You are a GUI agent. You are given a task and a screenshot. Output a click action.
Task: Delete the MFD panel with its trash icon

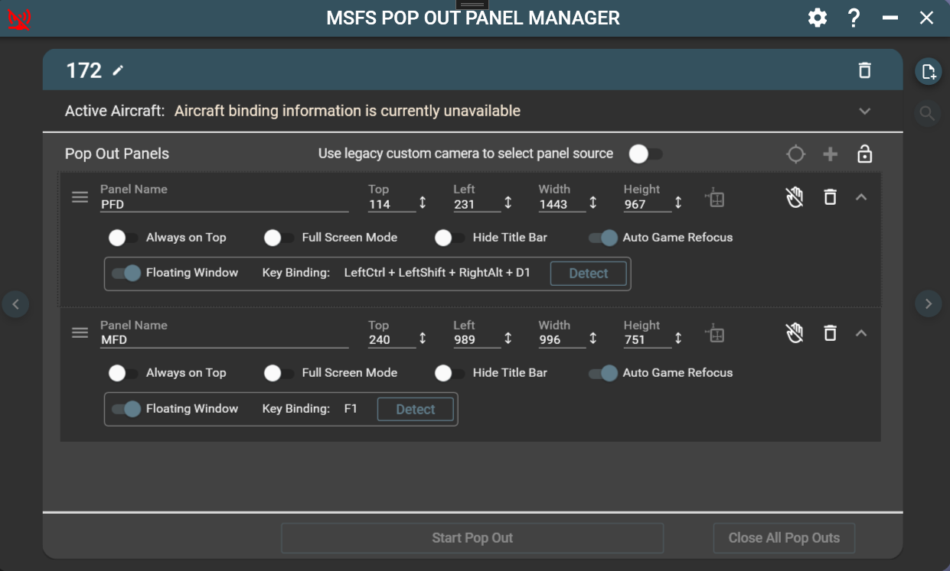[x=830, y=333]
